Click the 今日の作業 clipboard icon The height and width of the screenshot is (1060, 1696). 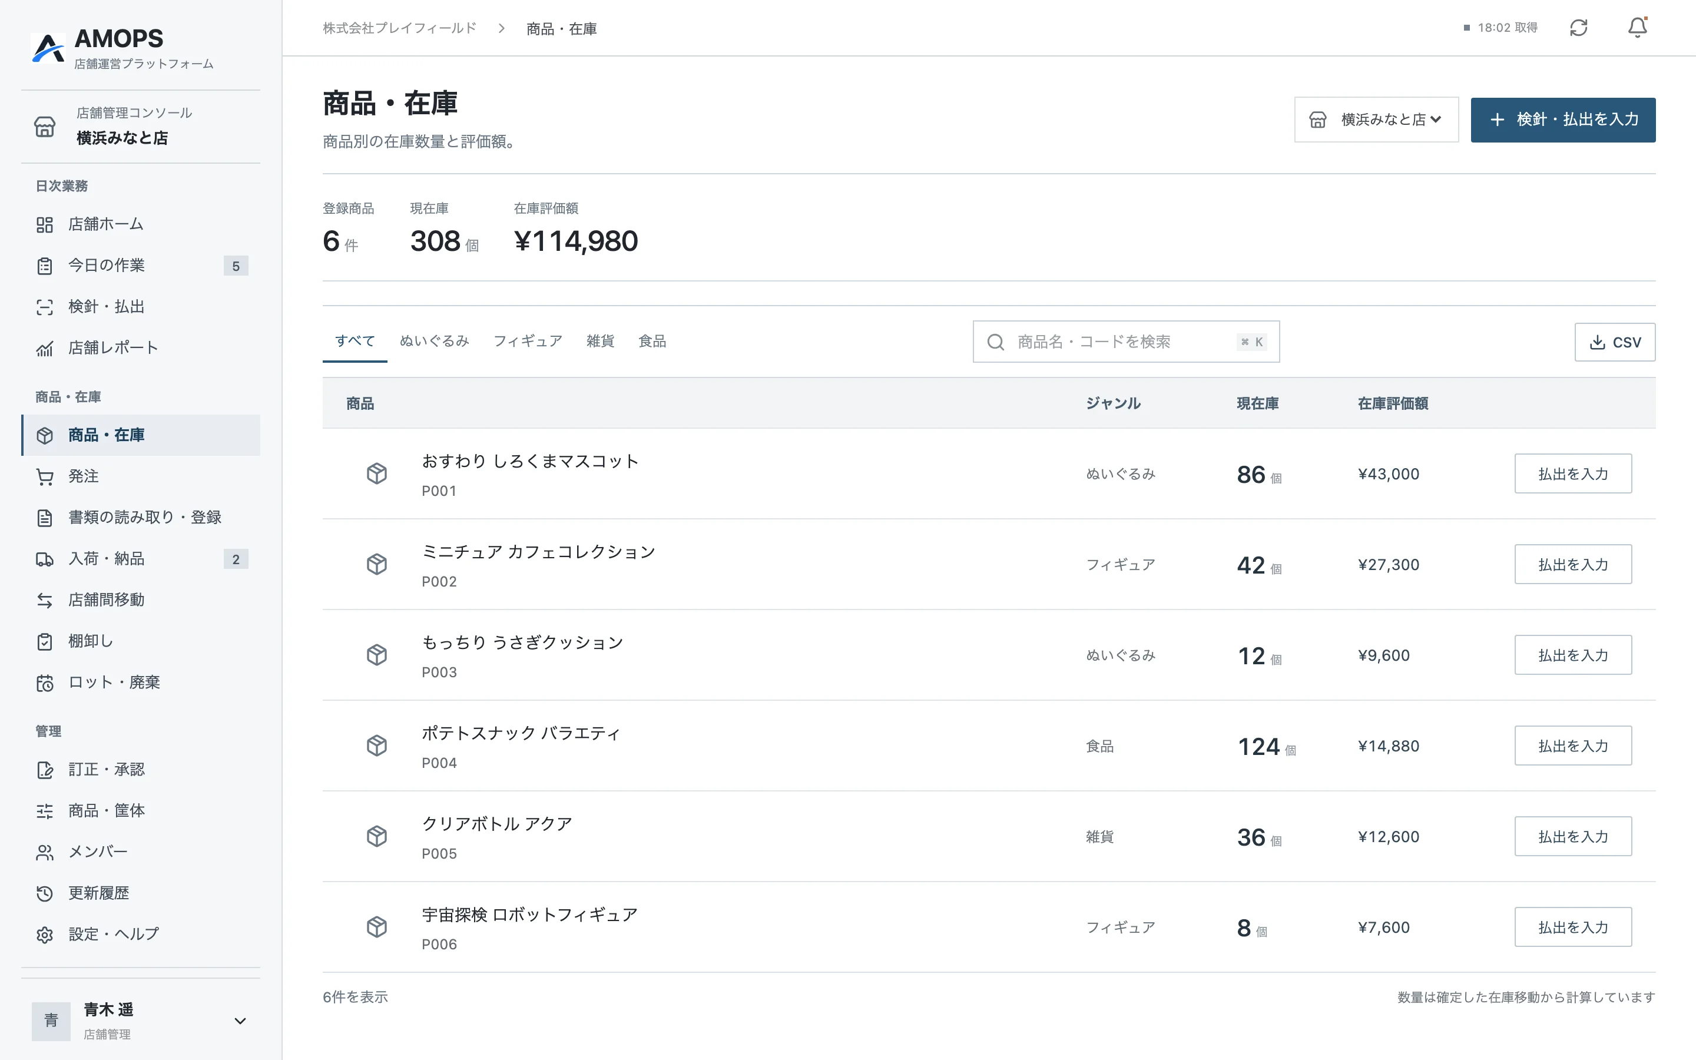click(45, 266)
